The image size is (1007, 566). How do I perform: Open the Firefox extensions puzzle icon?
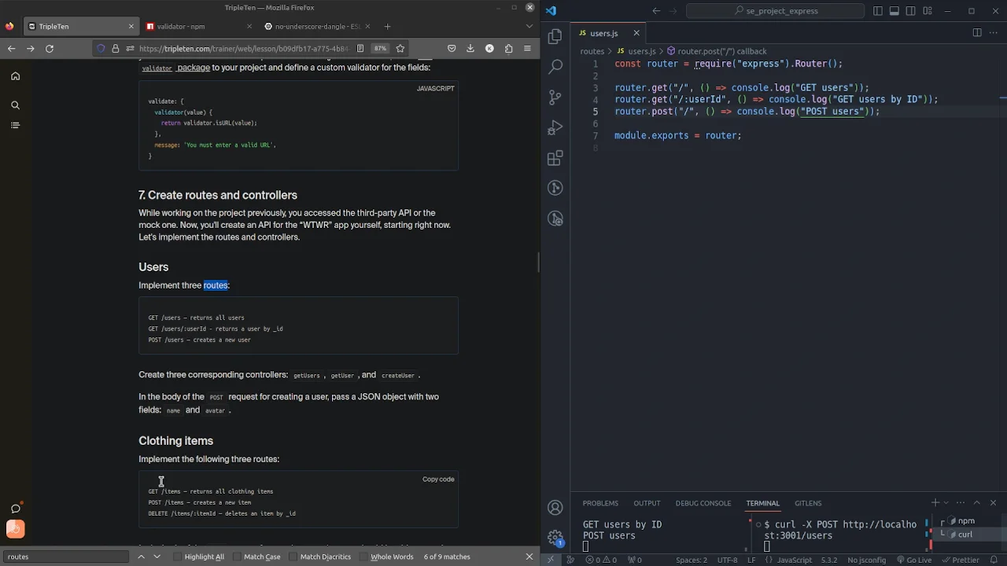point(508,48)
